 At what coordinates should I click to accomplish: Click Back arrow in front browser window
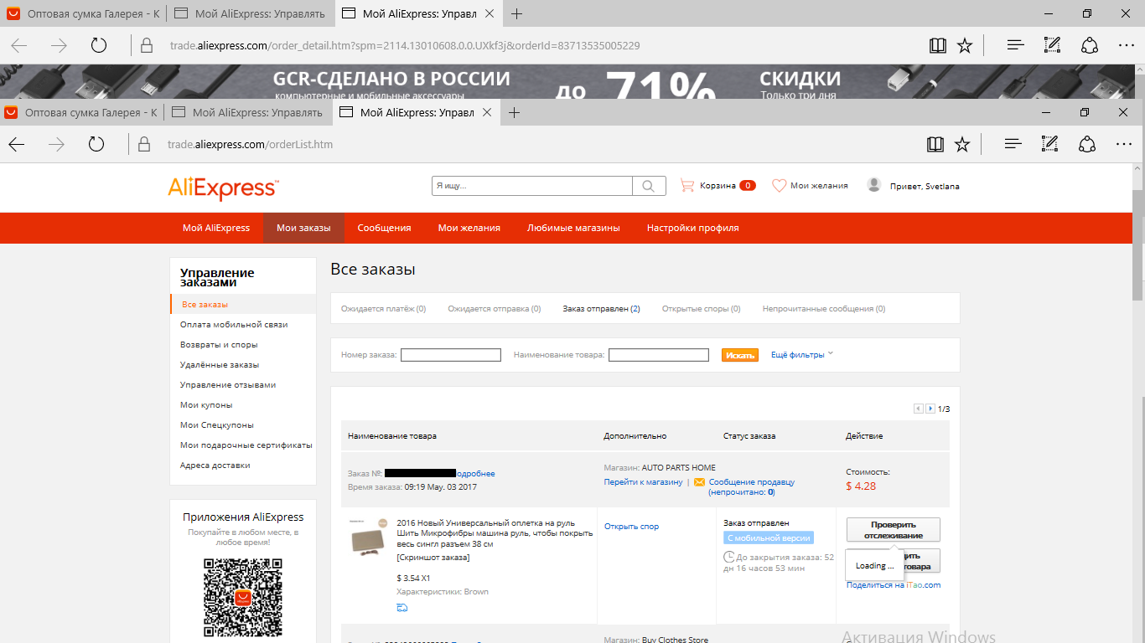(x=17, y=144)
